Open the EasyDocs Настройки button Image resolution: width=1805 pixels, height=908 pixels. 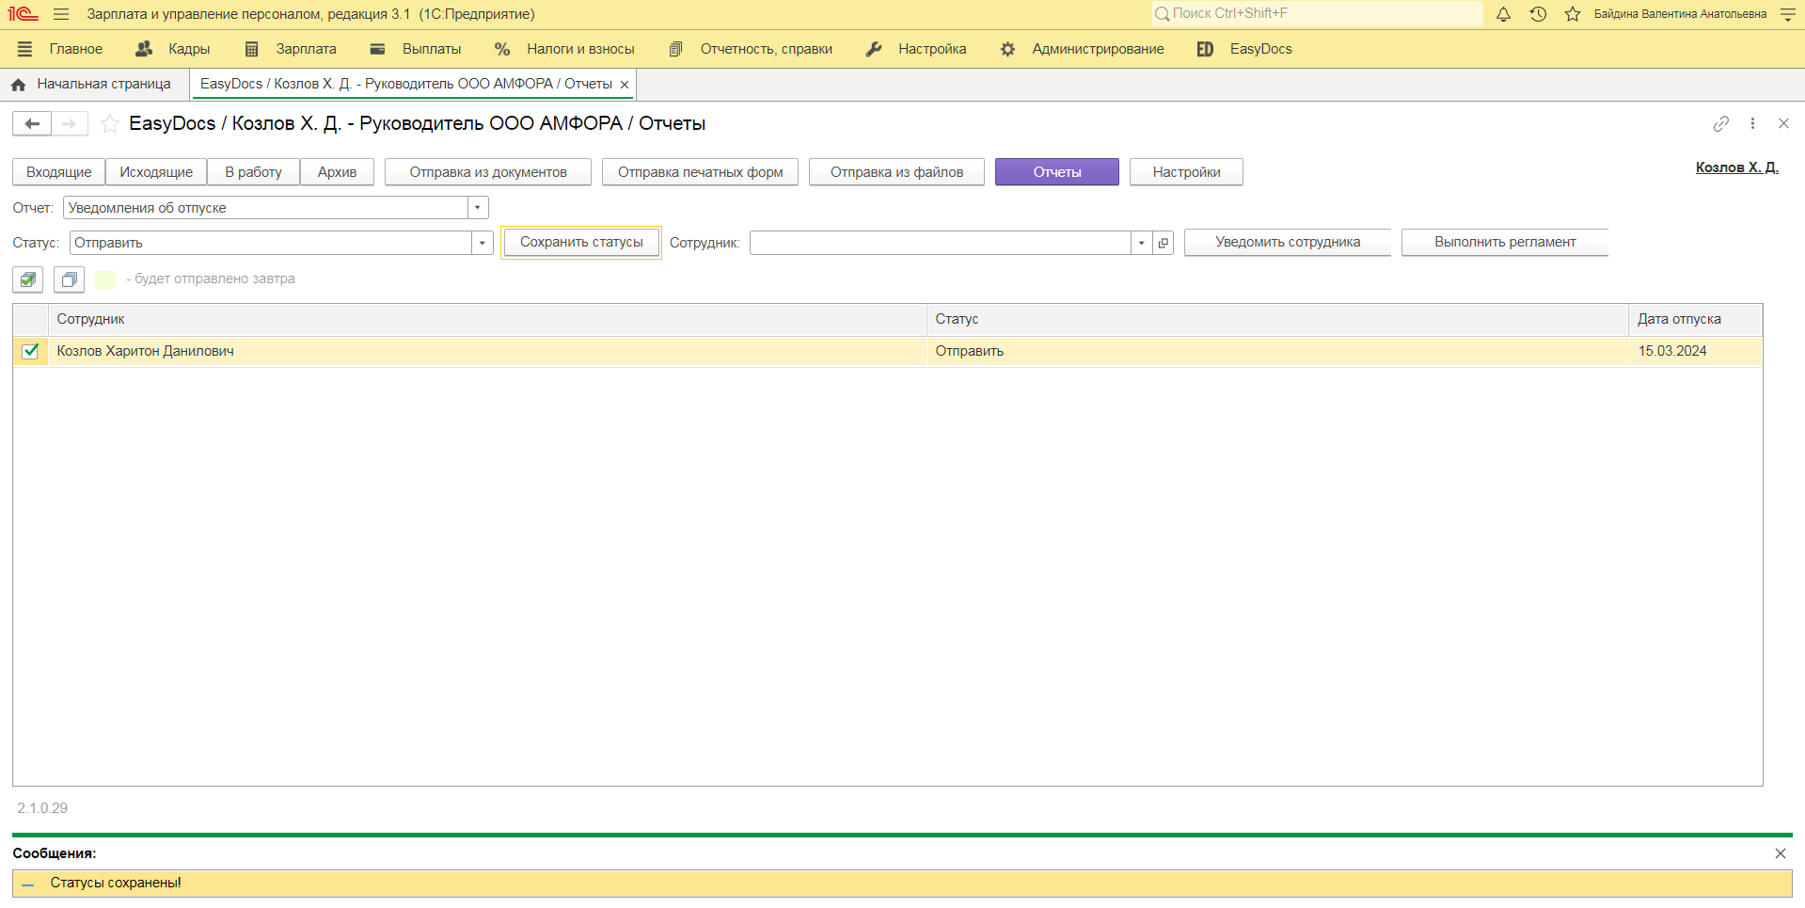click(x=1186, y=172)
